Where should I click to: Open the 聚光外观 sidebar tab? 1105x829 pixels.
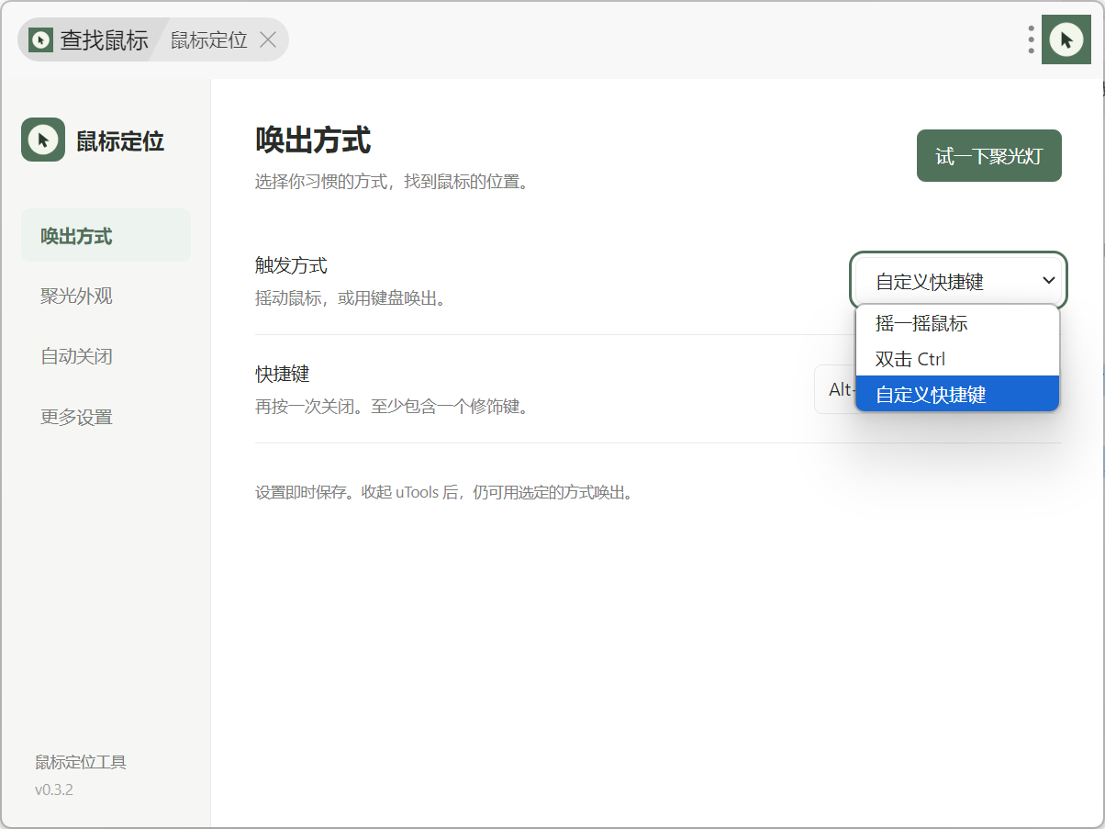click(106, 296)
